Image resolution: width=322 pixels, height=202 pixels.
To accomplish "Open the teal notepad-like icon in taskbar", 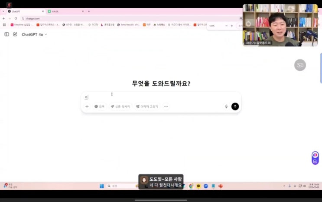I will click(213, 186).
